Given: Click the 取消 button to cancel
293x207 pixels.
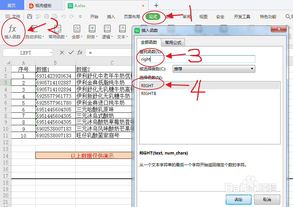Looking at the screenshot, I should (x=267, y=199).
